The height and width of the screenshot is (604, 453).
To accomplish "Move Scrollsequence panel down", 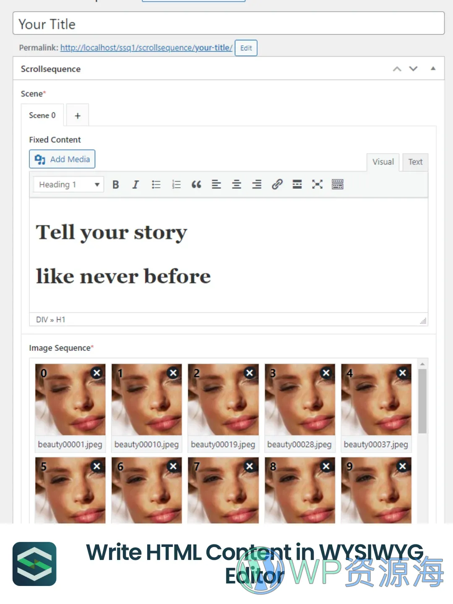I will pos(413,68).
